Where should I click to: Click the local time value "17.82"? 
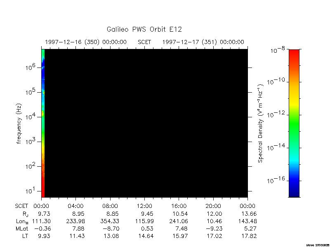(249, 236)
